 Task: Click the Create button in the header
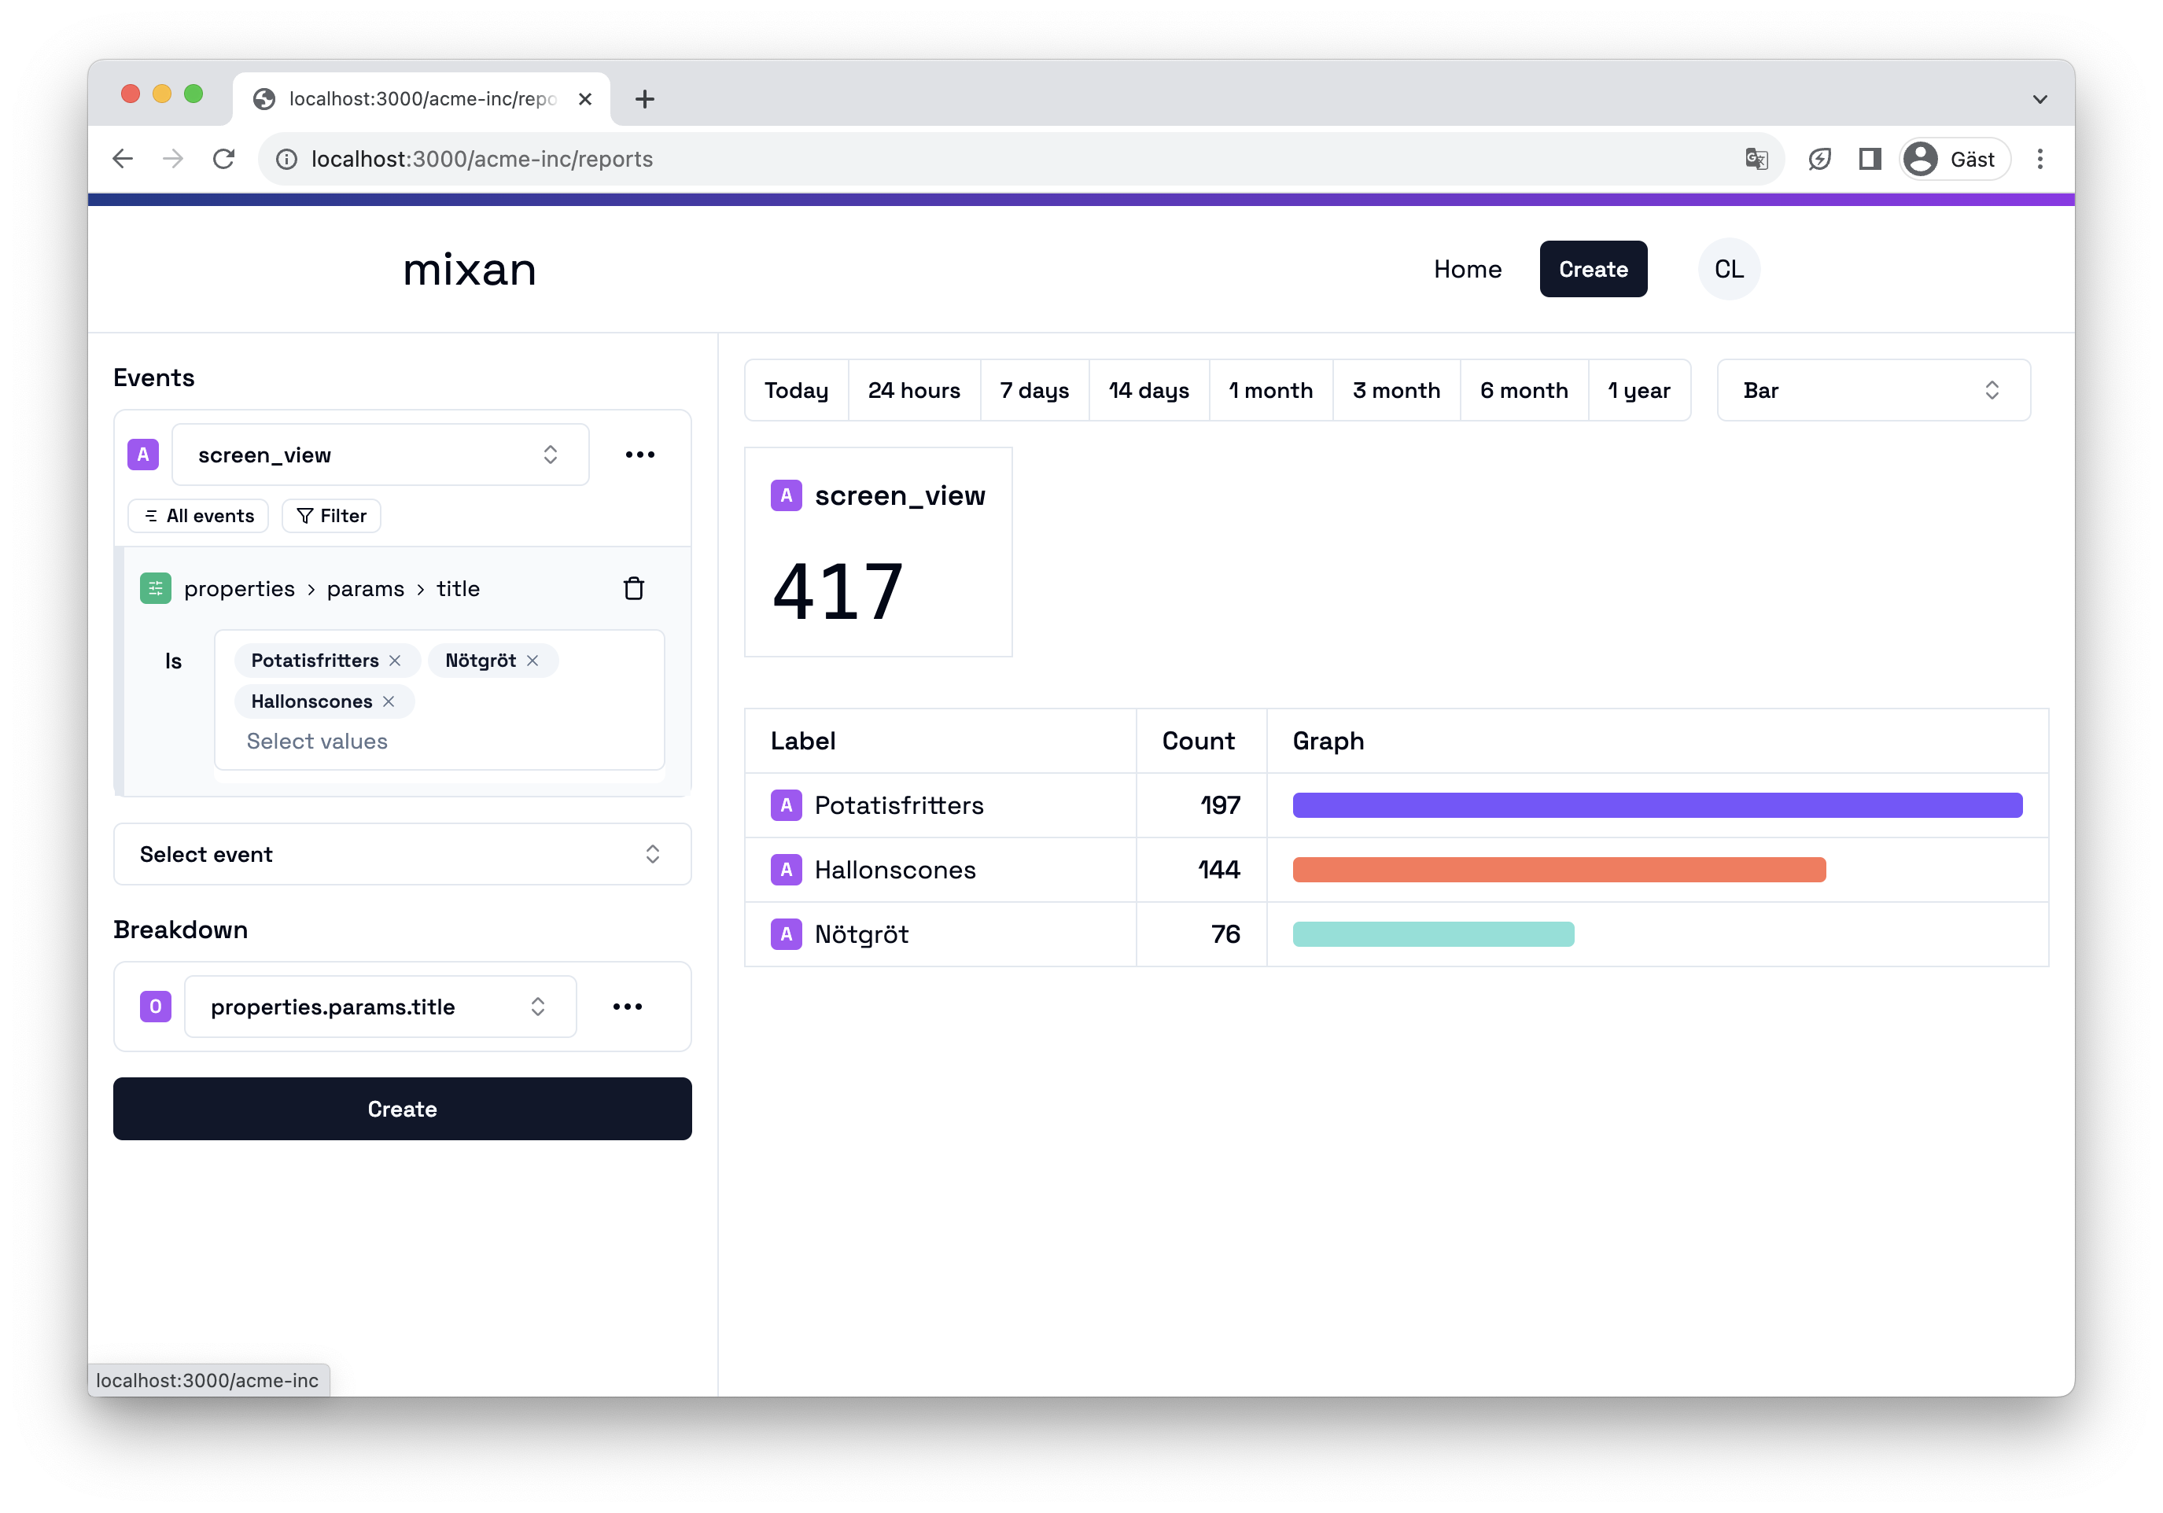[x=1592, y=270]
